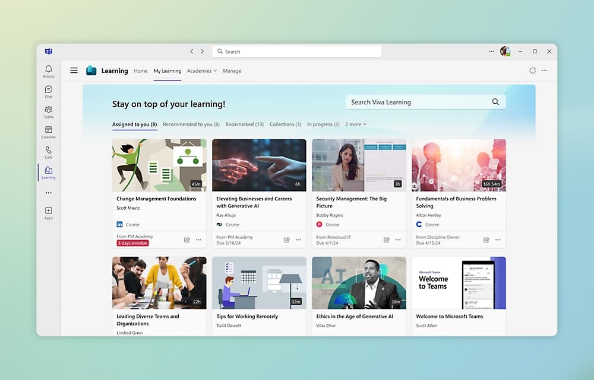The width and height of the screenshot is (594, 380).
Task: Open more options on Security Management card
Action: click(398, 240)
